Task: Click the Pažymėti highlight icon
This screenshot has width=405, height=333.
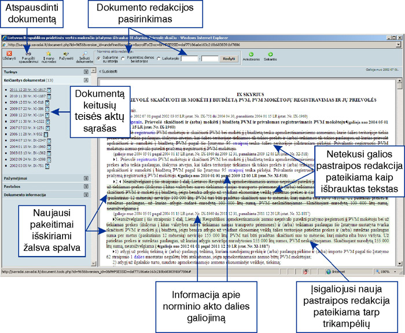Action: pos(66,54)
